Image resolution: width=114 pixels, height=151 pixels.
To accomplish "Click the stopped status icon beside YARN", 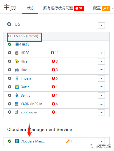I will pyautogui.click(x=10, y=104).
